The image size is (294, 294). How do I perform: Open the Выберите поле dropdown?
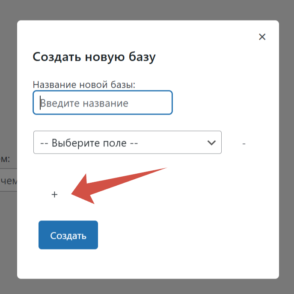point(127,143)
